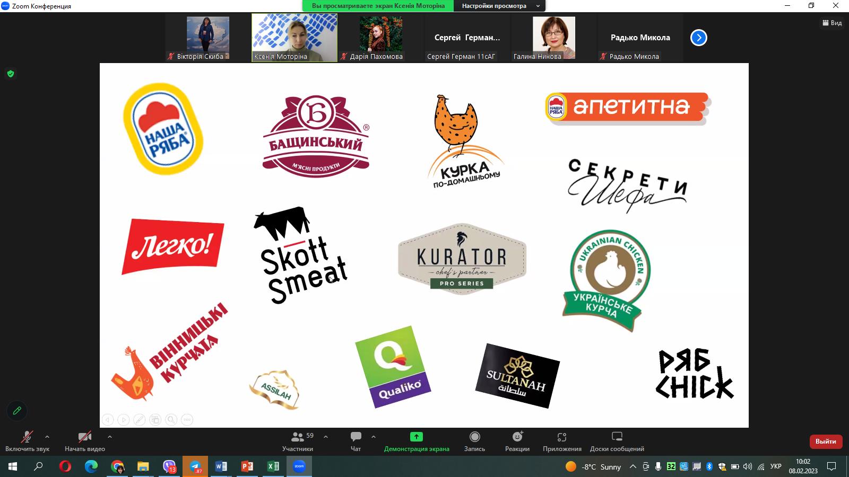Start recording with Запись button
Viewport: 849px width, 477px height.
[474, 441]
